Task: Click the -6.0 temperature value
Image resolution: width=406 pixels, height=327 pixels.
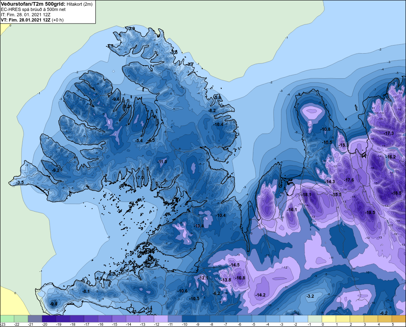Action: pyautogui.click(x=112, y=274)
